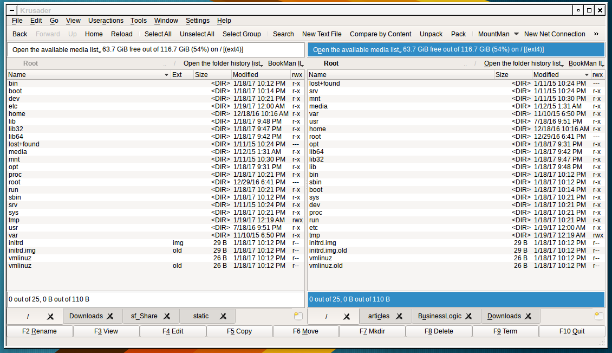
Task: Expand the MountMan dropdown arrow
Action: coord(516,34)
